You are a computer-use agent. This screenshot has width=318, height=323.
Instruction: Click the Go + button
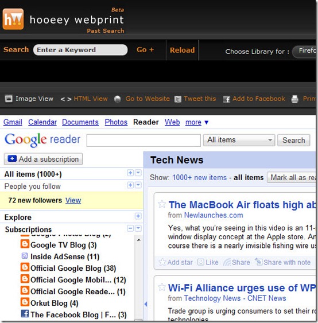145,50
